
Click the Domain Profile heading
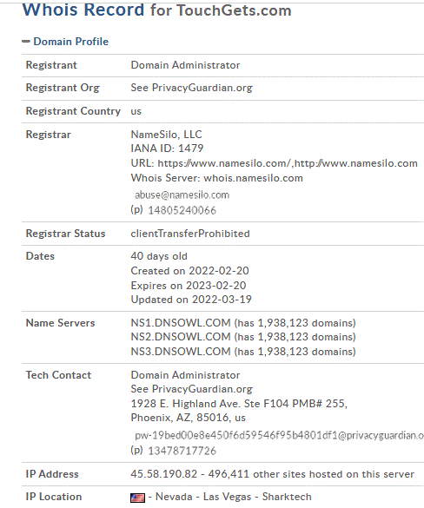pos(71,42)
